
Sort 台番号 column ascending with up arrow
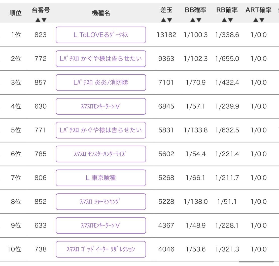[x=38, y=20]
